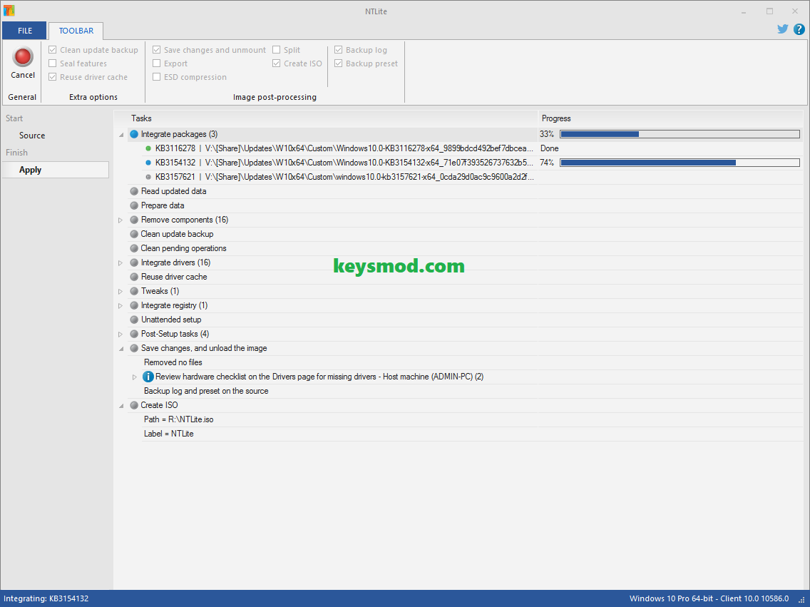Open the Twitter bird icon
This screenshot has width=810, height=607.
[783, 29]
